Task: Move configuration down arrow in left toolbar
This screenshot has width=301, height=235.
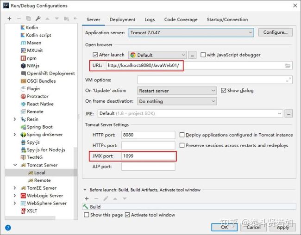Action: point(57,19)
